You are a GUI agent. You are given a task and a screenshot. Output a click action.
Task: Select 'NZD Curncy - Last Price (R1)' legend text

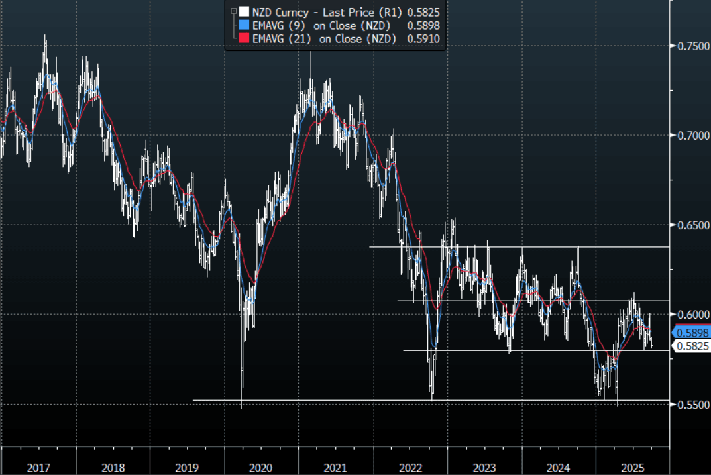(x=327, y=12)
